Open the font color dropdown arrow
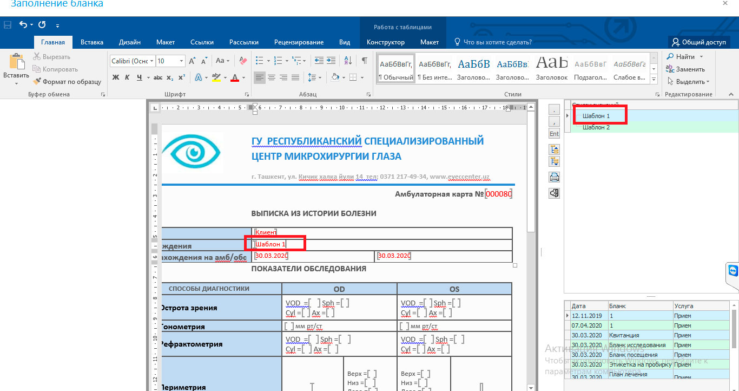Image resolution: width=739 pixels, height=391 pixels. (243, 77)
